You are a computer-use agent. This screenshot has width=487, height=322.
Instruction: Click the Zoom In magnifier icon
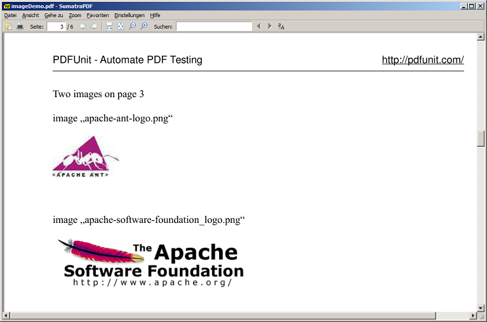[x=144, y=26]
